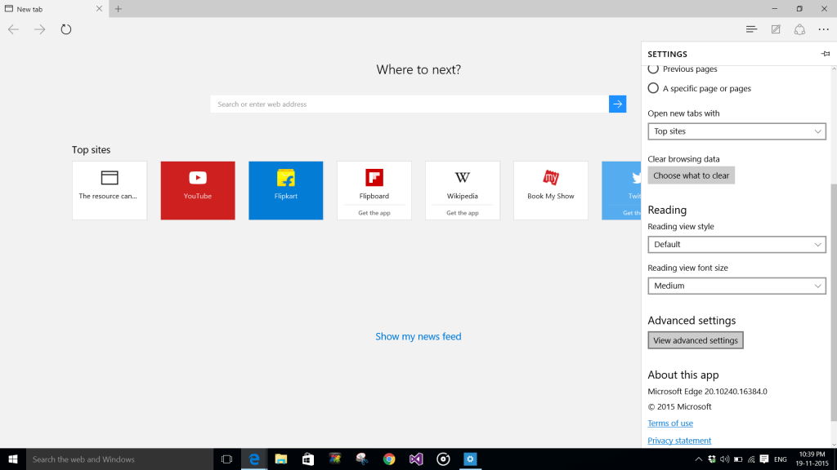Change the ENG input language
The height and width of the screenshot is (470, 837).
point(781,459)
